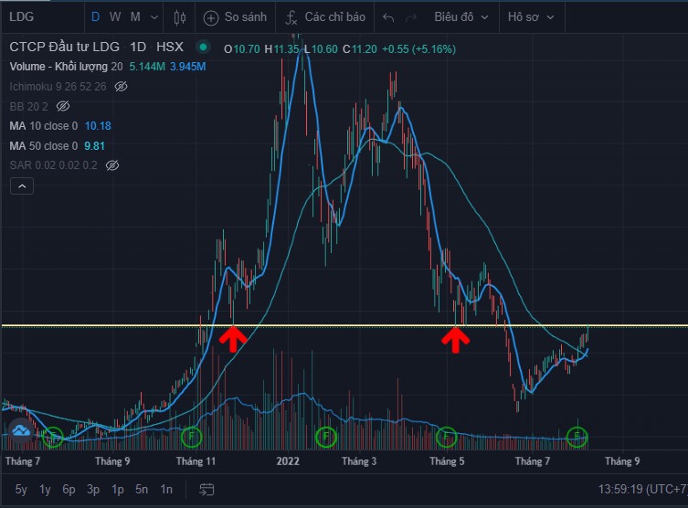Click the timezone clock 13:59:19 (UTC+7)

[642, 489]
